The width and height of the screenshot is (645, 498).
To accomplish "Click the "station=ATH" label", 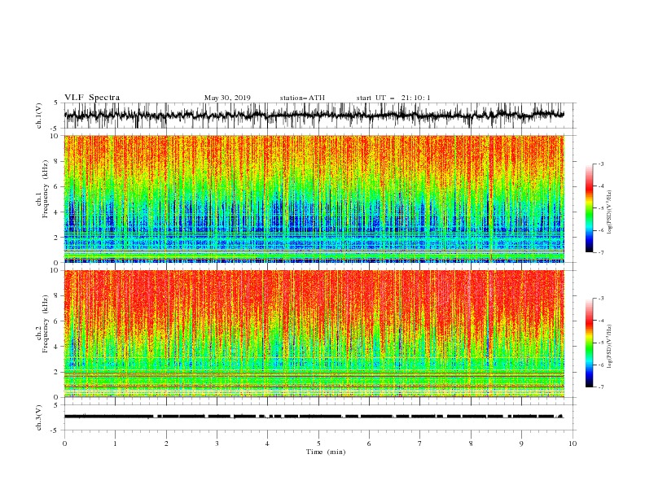I will [302, 98].
